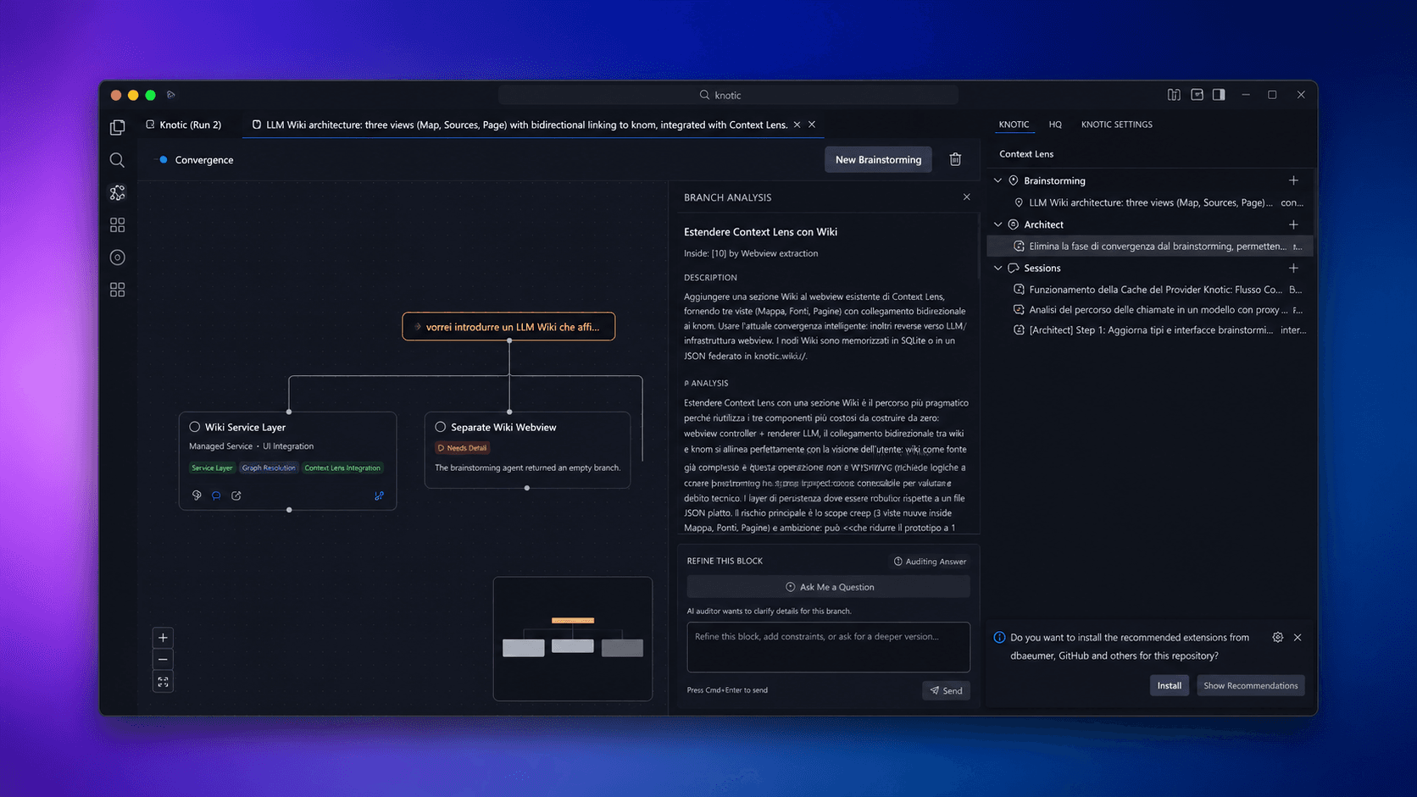
Task: Collapse the Sessions section chevron
Action: coord(997,268)
